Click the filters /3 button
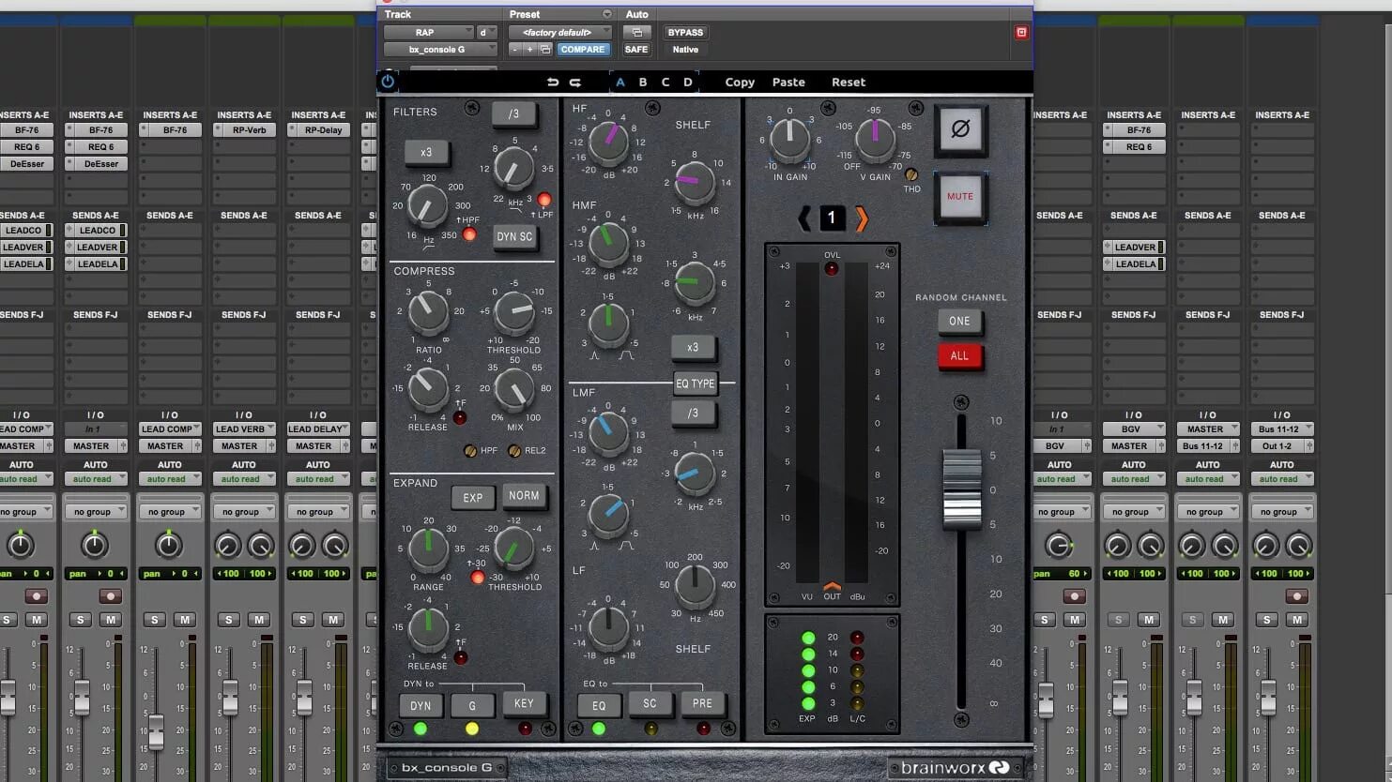This screenshot has height=782, width=1392. [513, 113]
